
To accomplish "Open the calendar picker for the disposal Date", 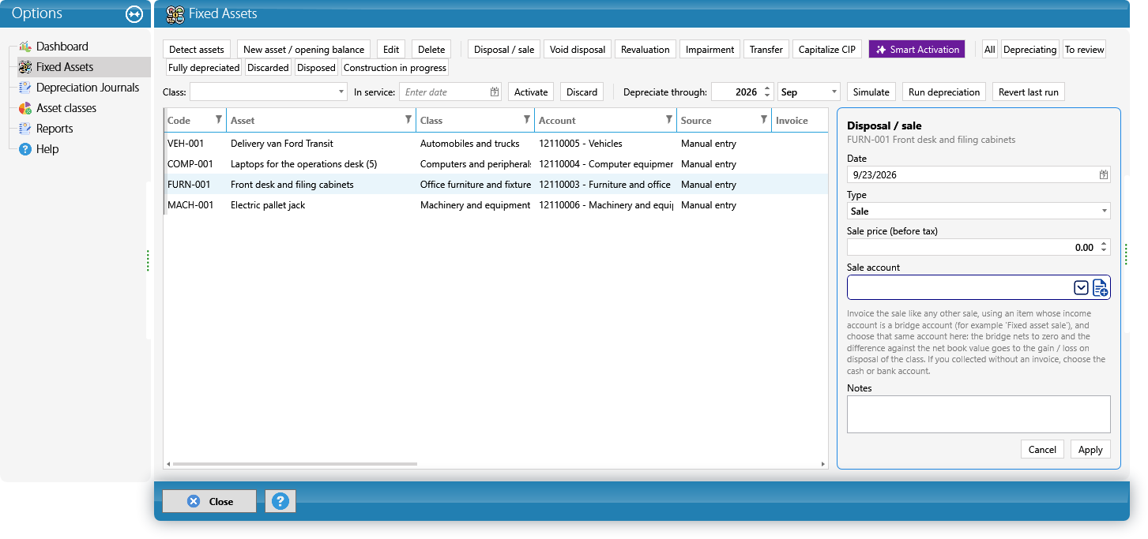I will pos(1104,174).
